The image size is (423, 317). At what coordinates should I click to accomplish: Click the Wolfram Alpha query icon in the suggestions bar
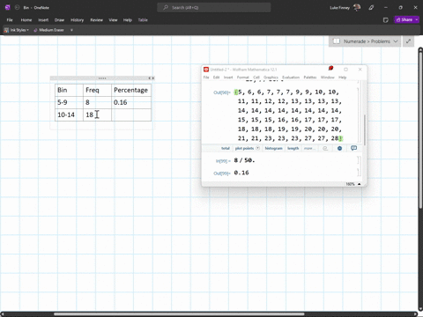pyautogui.click(x=325, y=148)
